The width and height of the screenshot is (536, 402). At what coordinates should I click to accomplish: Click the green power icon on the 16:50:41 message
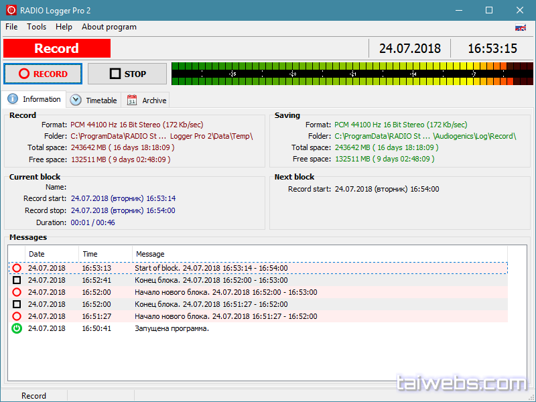pos(17,328)
